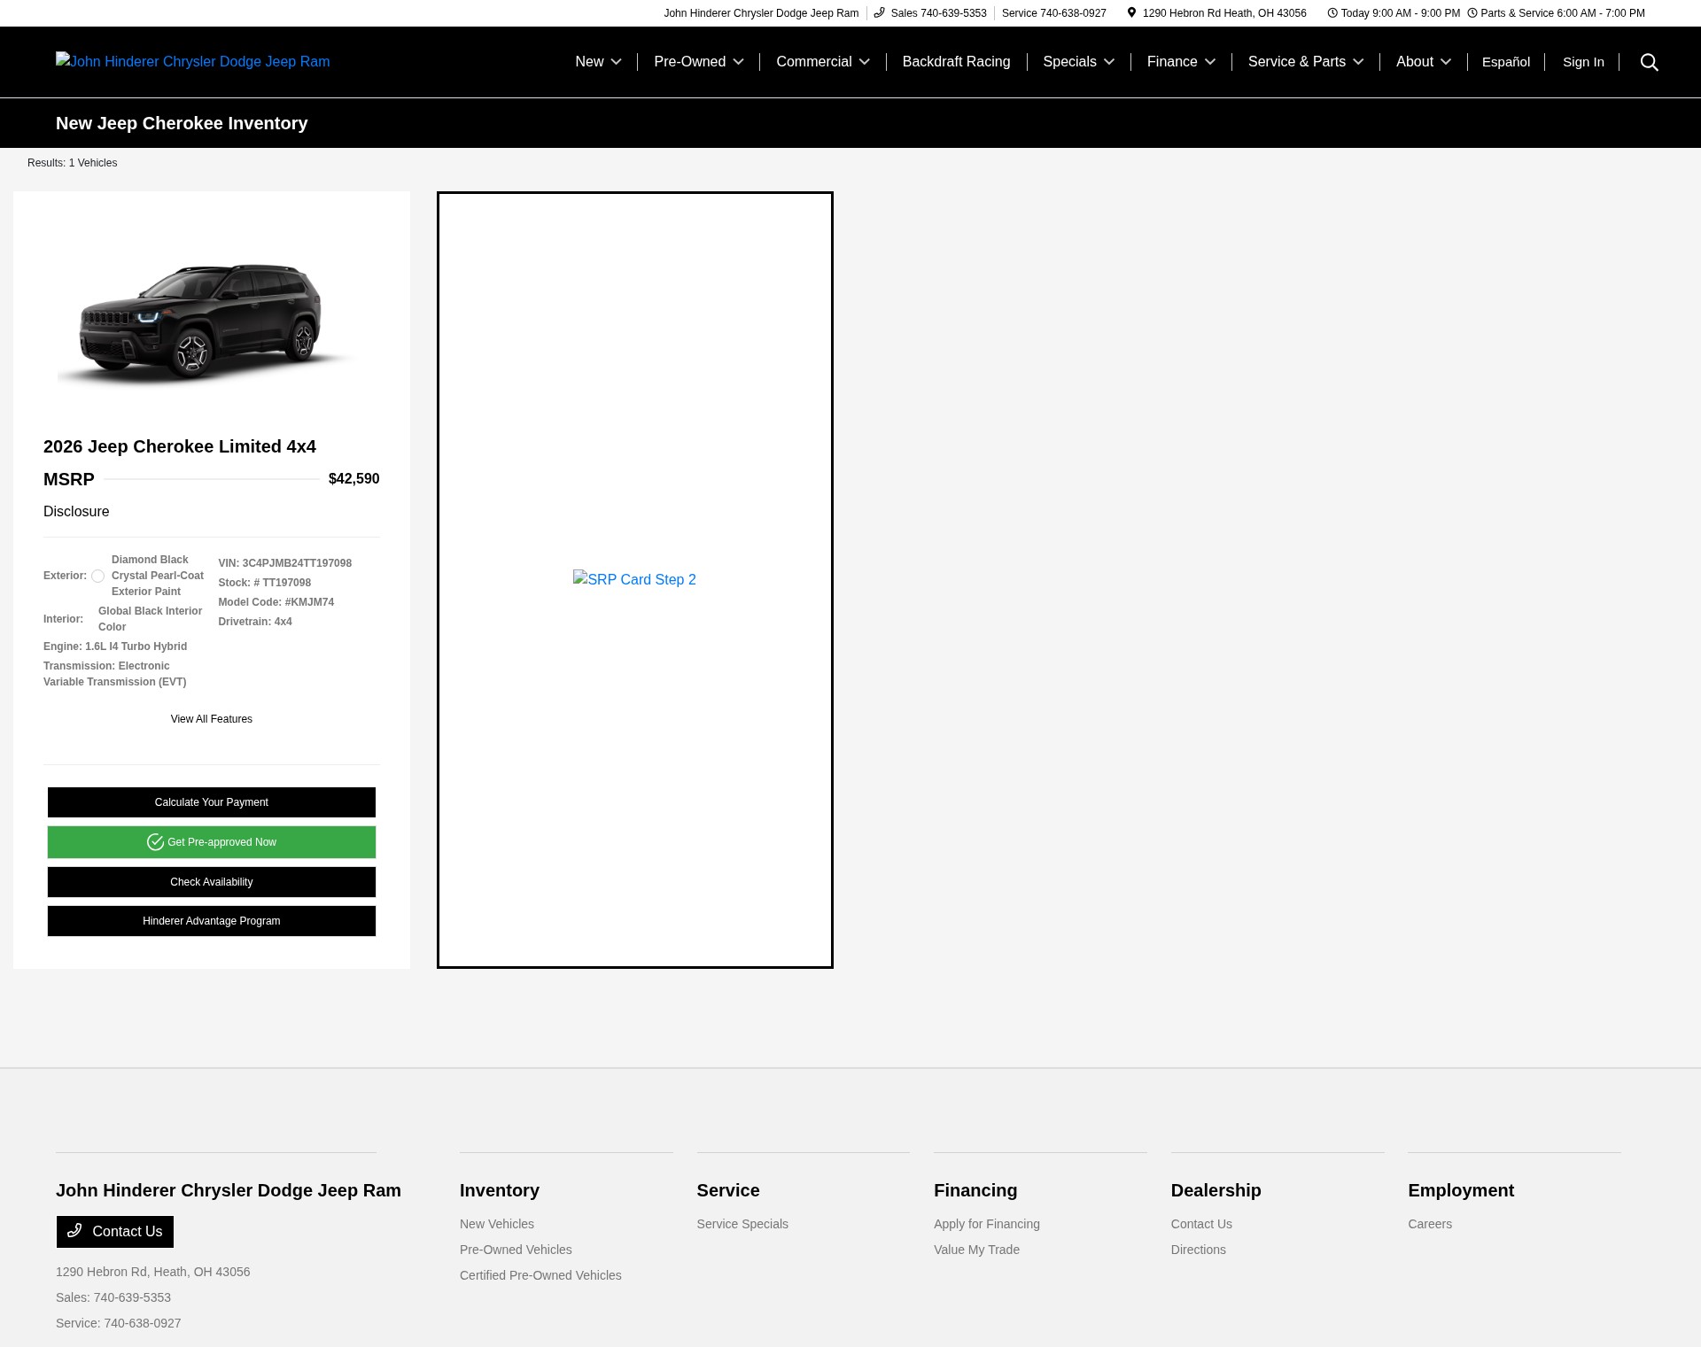Viewport: 1701px width, 1347px height.
Task: Open footer New Vehicles link
Action: coord(497,1224)
